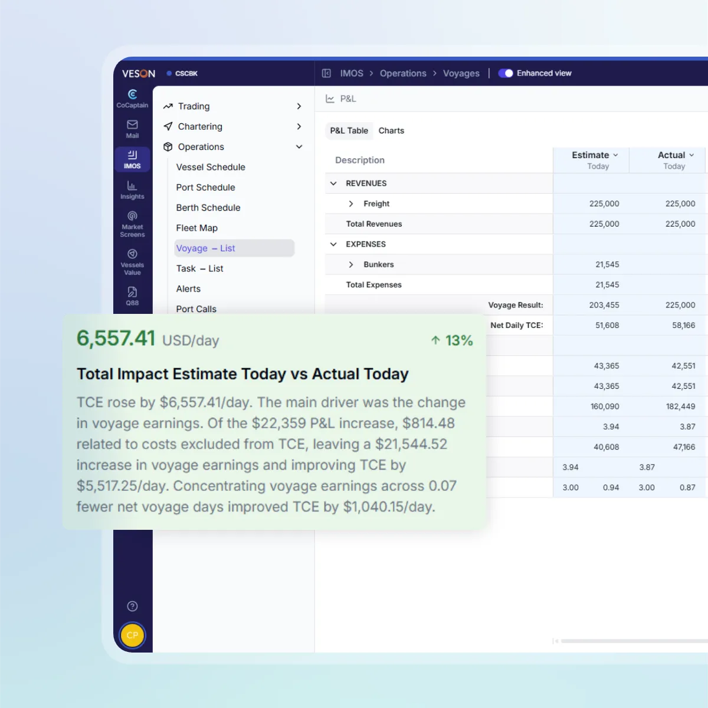Viewport: 708px width, 708px height.
Task: Expand the Bunkers row
Action: 351,264
